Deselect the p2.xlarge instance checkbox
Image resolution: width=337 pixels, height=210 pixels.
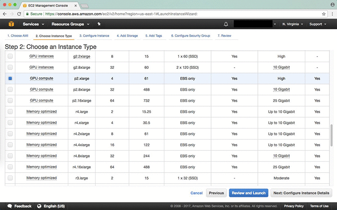[10, 79]
